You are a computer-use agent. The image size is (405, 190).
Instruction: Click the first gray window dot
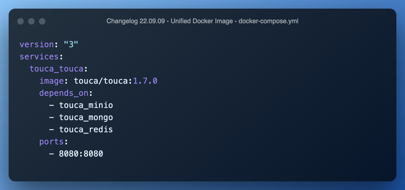click(21, 21)
